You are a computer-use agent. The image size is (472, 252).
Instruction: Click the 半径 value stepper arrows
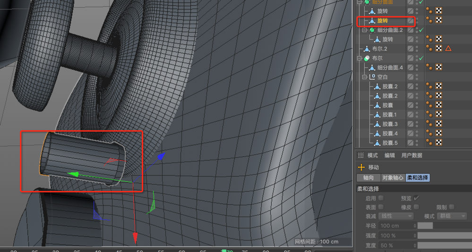415,226
